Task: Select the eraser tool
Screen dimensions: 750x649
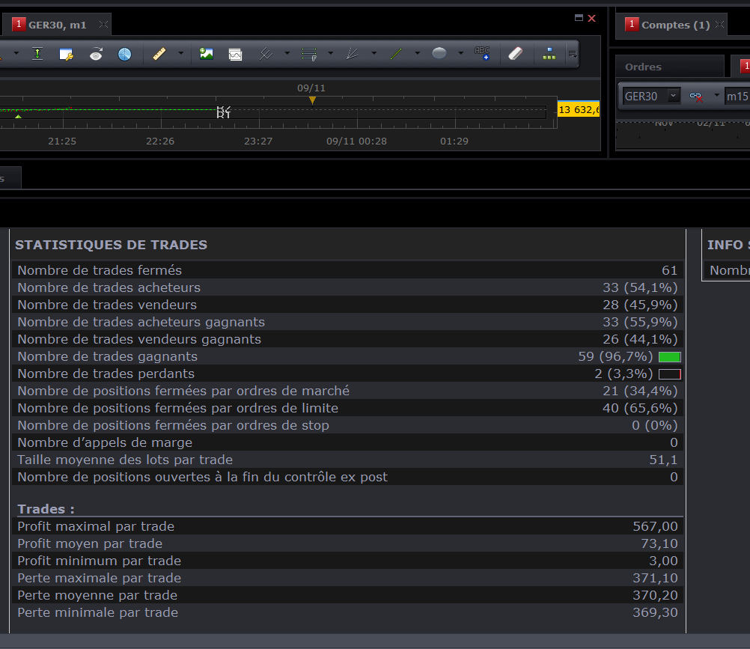Action: coord(516,54)
